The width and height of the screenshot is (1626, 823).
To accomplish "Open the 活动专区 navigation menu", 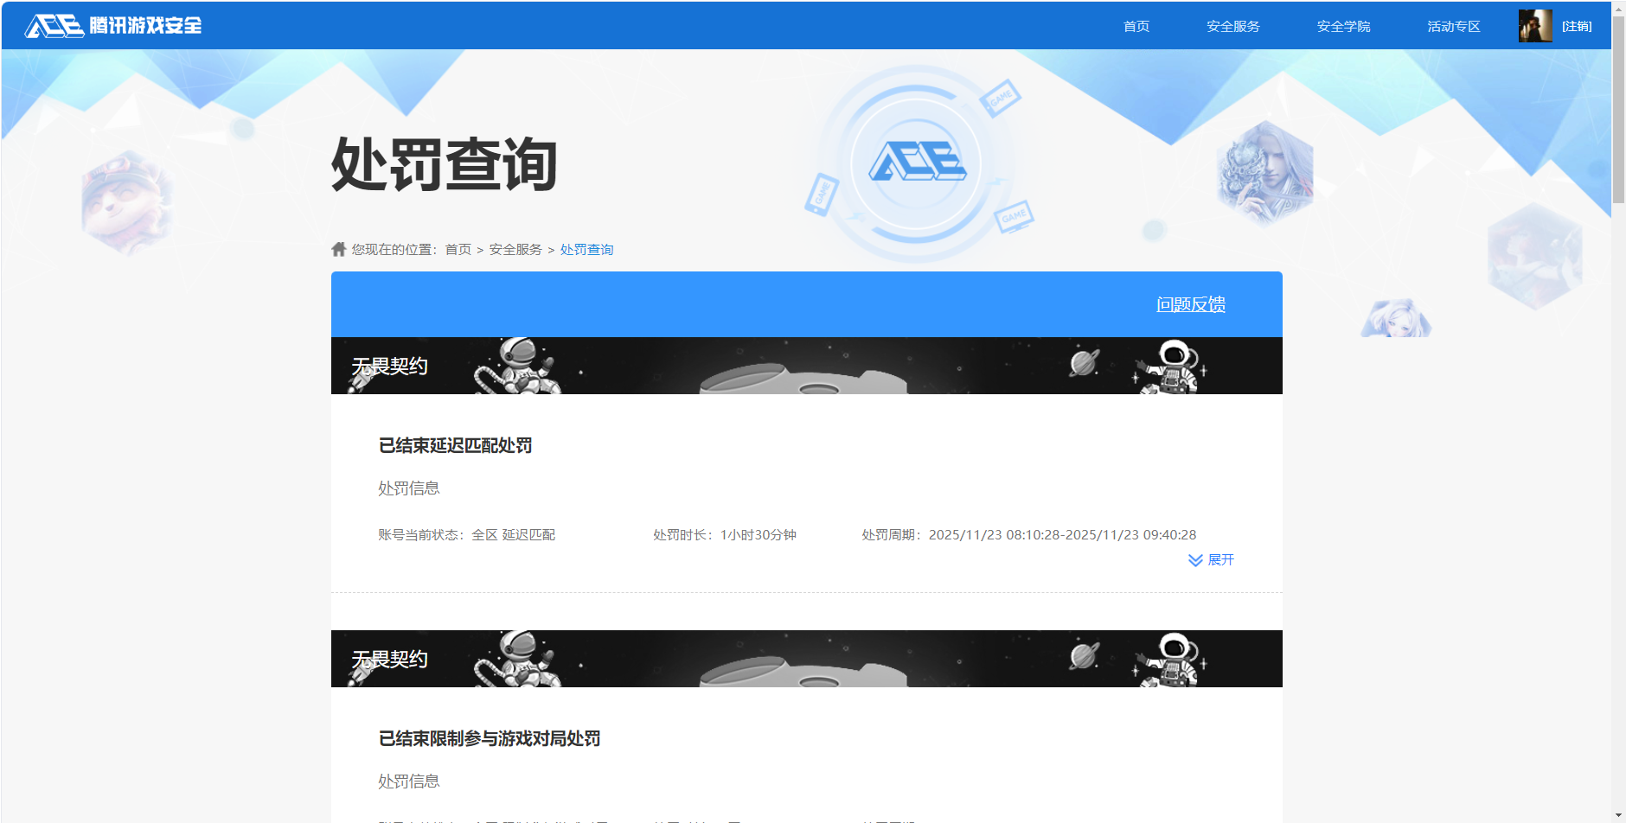I will 1452,25.
